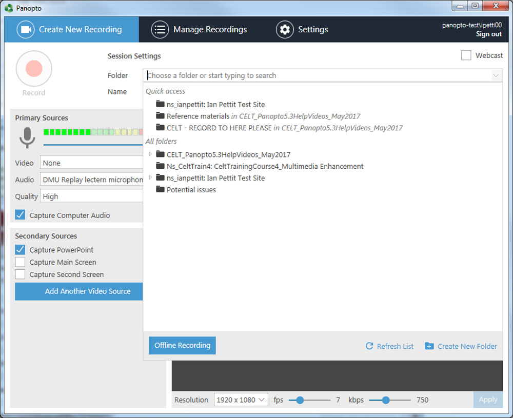Click folder icon of All folders ns_ianpettit entry

click(160, 177)
